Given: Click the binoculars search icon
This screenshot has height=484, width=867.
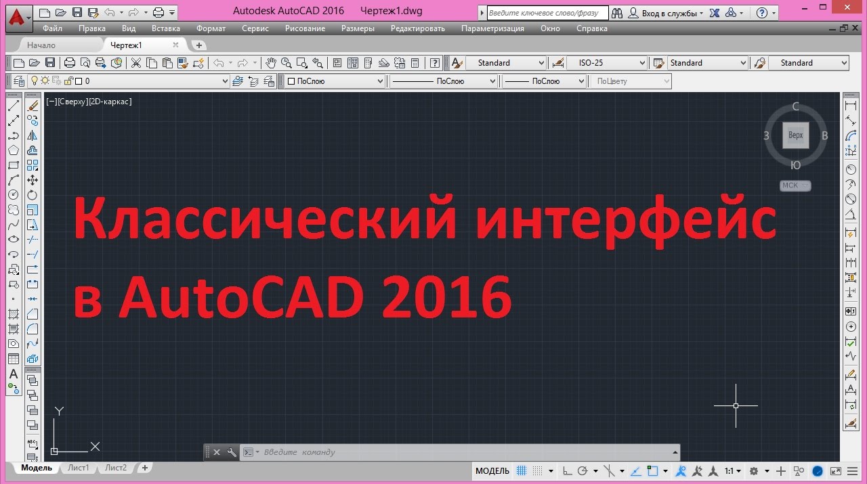Looking at the screenshot, I should point(617,13).
